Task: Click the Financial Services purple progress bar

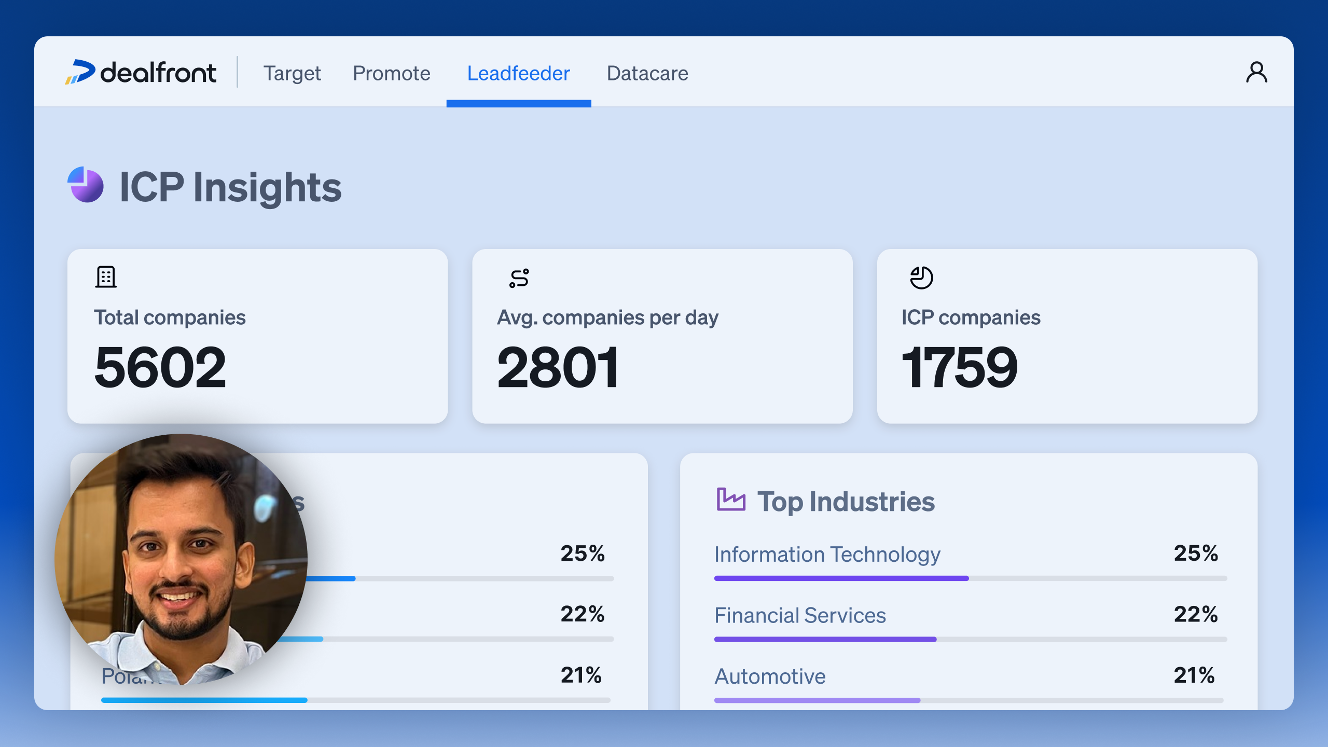Action: (x=825, y=640)
